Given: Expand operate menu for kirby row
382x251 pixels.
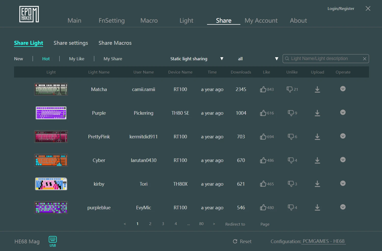Looking at the screenshot, I should [343, 183].
